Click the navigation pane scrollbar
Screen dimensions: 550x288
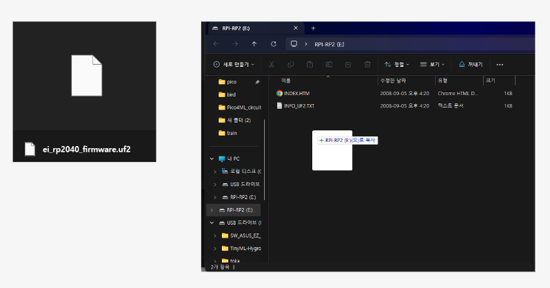(264, 160)
